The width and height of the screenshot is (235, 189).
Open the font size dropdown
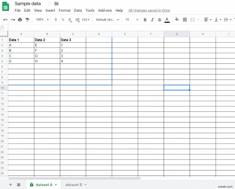(x=131, y=20)
